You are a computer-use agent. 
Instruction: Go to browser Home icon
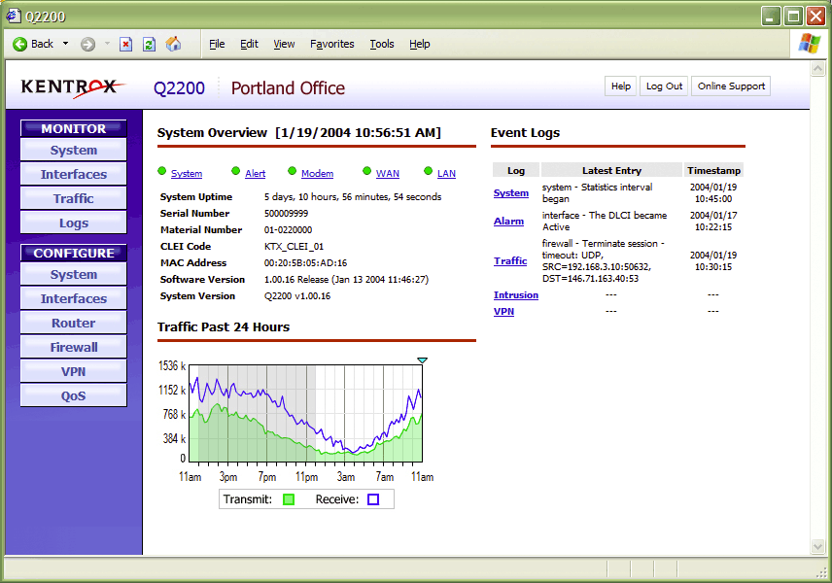pos(173,44)
